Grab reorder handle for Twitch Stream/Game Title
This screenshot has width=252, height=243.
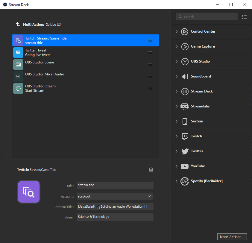[x=150, y=40]
